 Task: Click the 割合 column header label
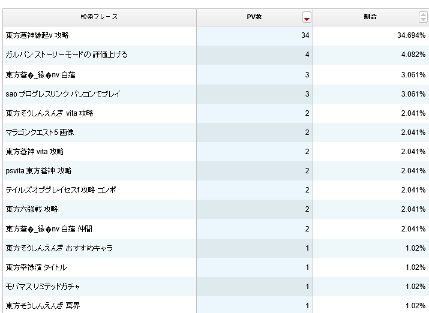pyautogui.click(x=370, y=17)
